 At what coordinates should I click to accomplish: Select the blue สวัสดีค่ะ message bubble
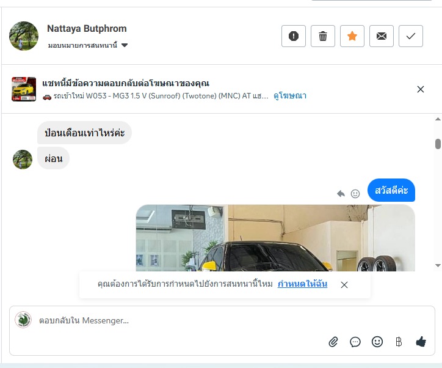click(391, 190)
